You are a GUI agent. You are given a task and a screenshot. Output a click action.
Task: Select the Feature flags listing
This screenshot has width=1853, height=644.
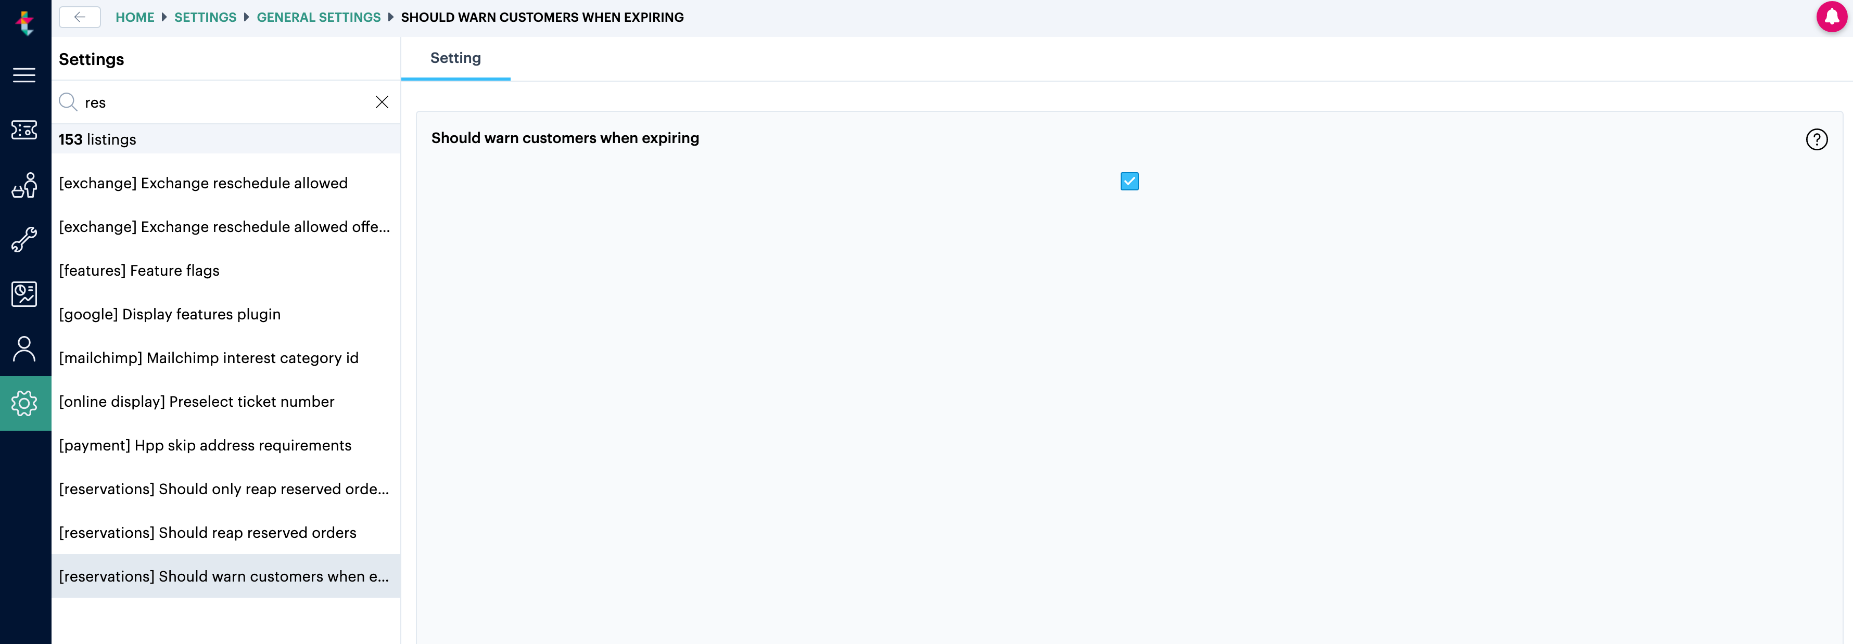(x=139, y=271)
